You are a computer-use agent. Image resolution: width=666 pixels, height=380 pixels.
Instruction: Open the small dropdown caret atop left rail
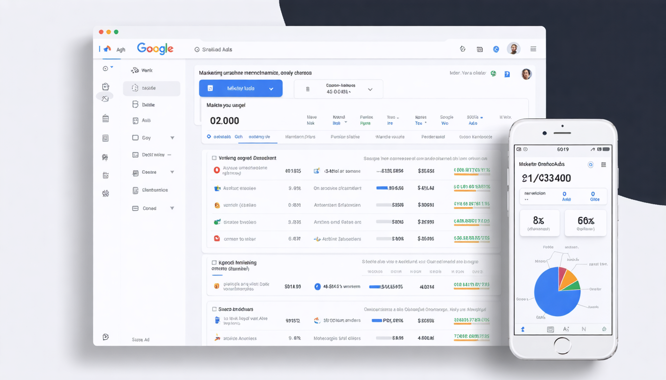(x=112, y=67)
